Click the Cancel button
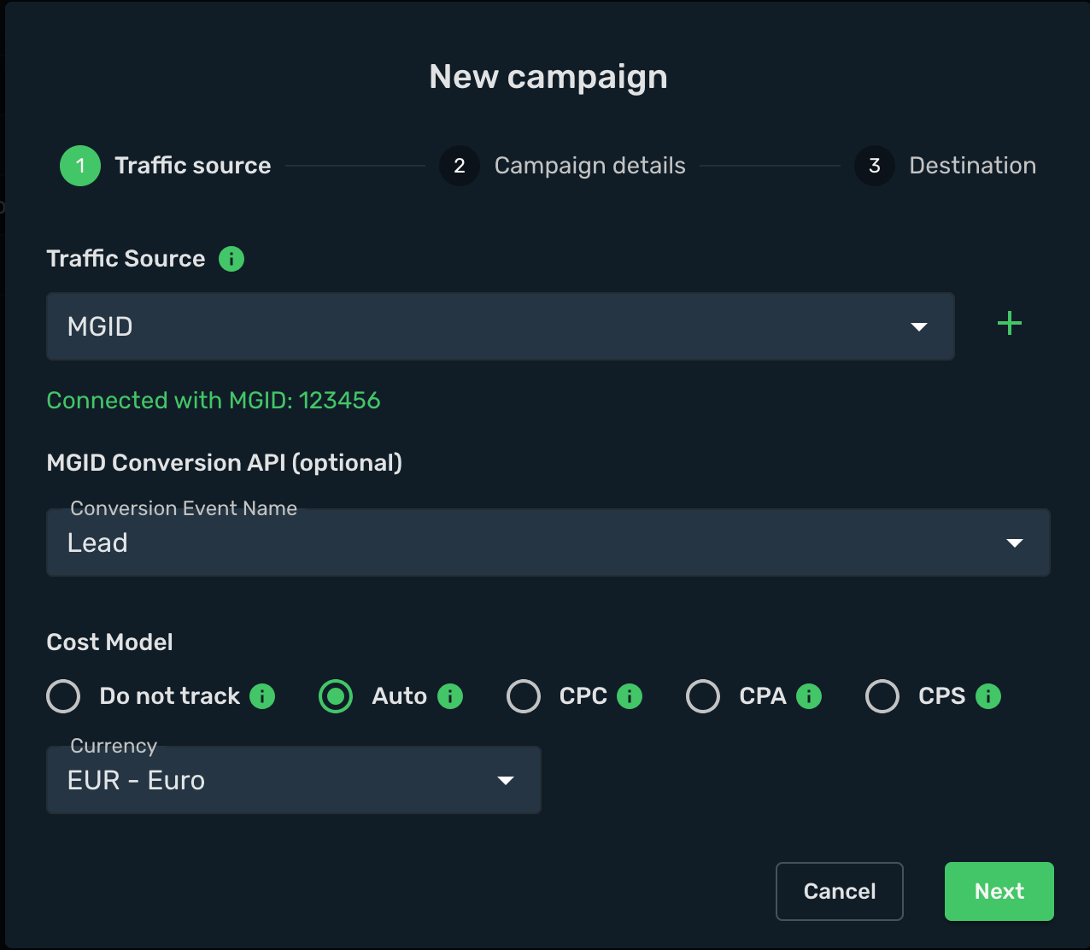This screenshot has width=1090, height=950. click(x=840, y=891)
